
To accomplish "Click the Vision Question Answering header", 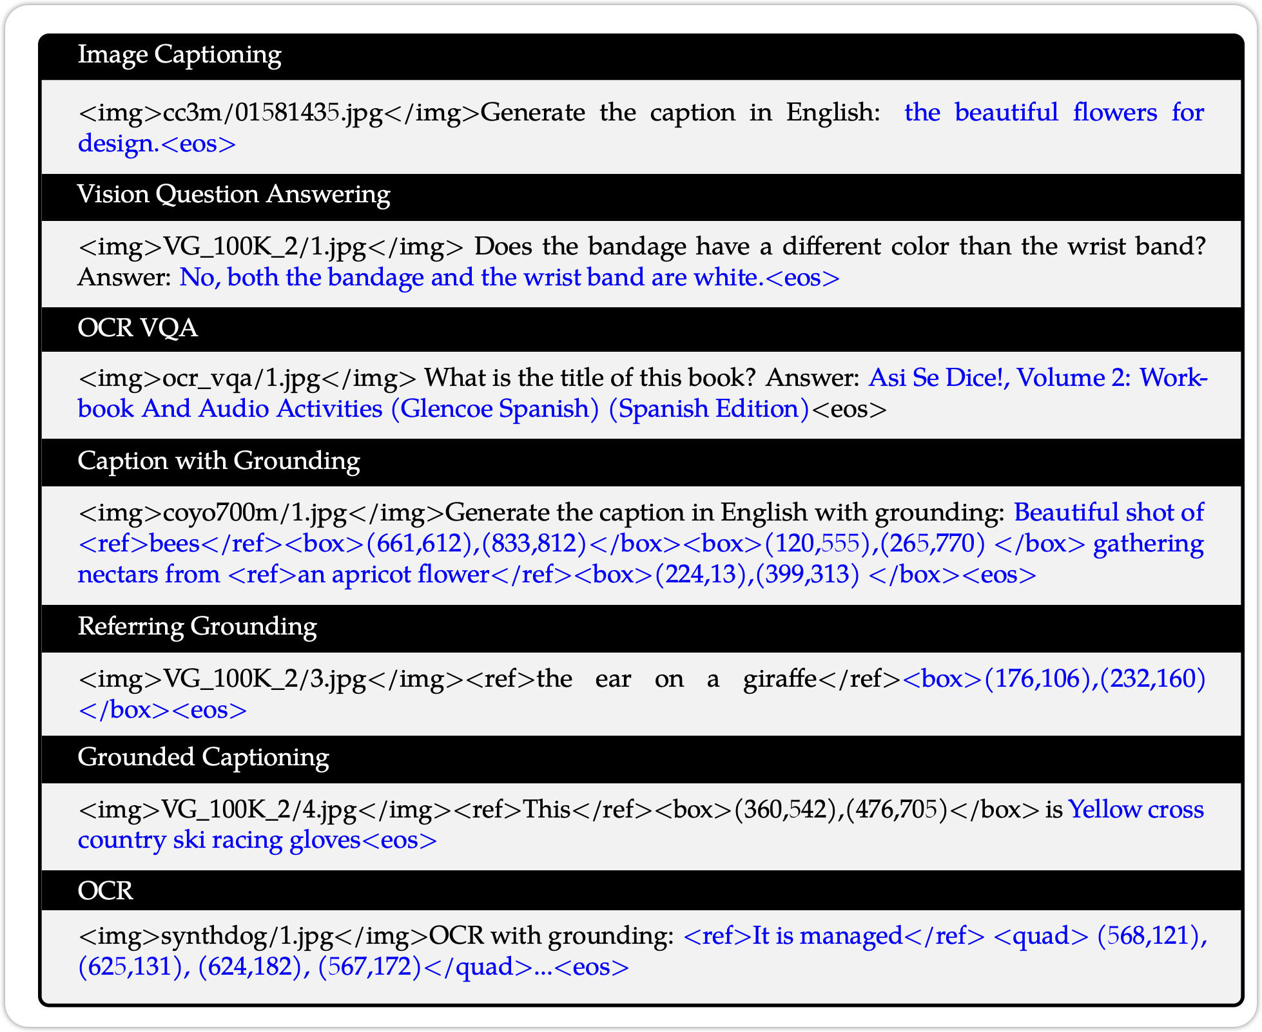I will click(x=233, y=195).
